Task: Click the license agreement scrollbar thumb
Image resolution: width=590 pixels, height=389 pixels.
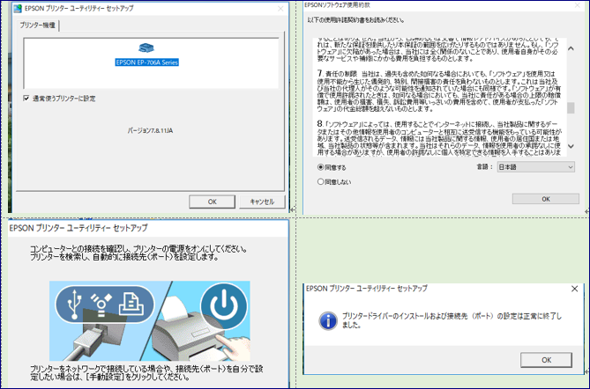Action: tap(571, 107)
